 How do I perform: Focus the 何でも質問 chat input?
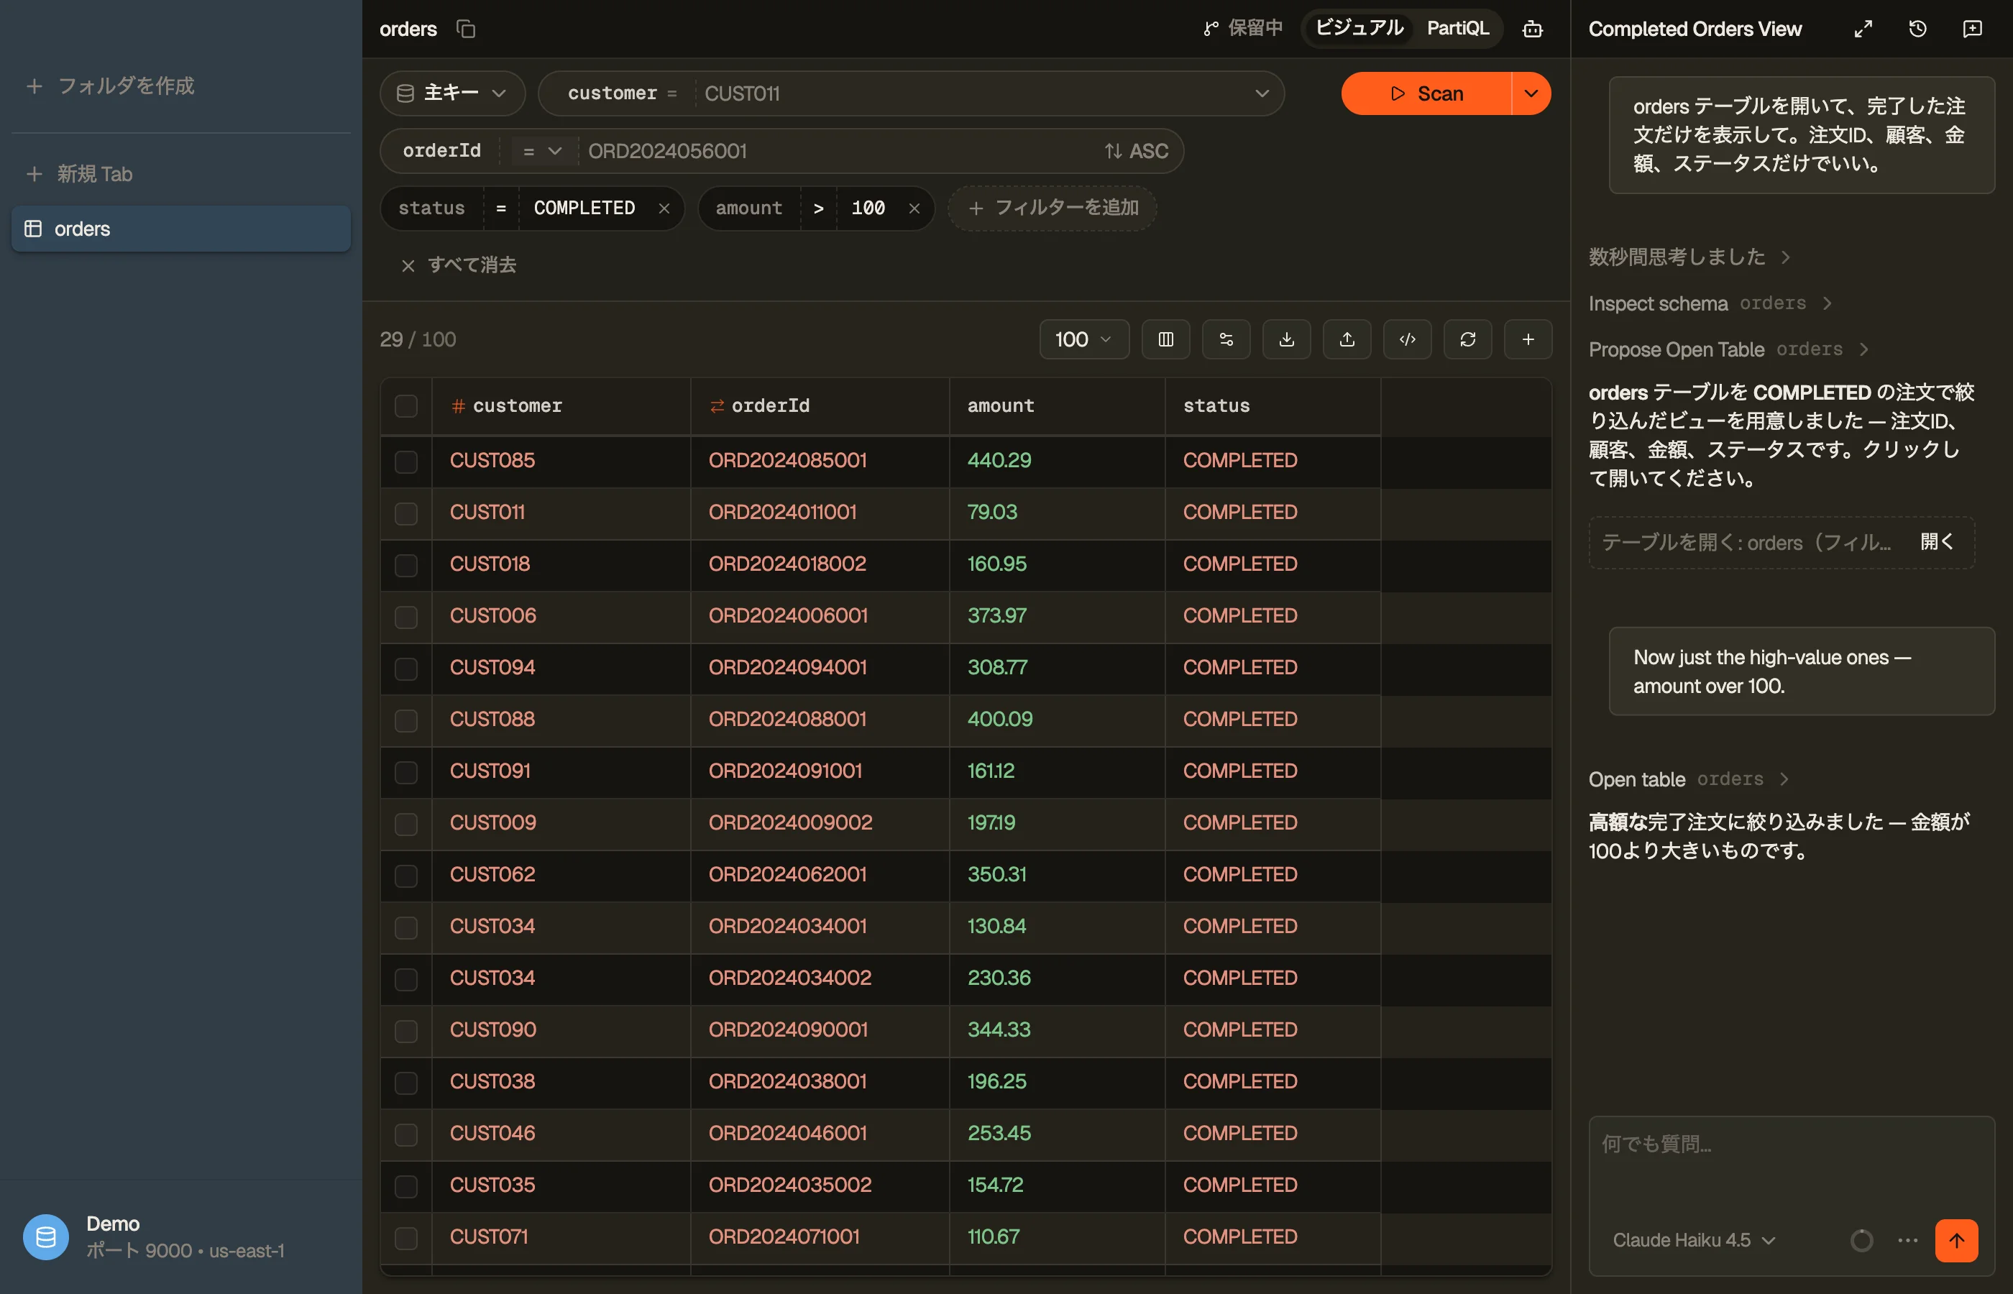click(x=1791, y=1163)
